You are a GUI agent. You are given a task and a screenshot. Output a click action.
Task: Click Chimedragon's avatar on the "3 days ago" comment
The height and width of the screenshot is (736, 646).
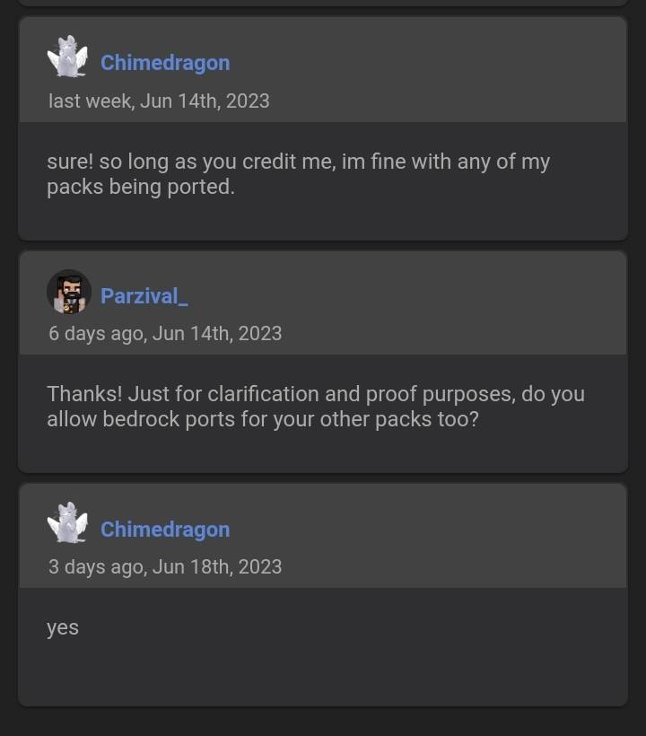[67, 524]
